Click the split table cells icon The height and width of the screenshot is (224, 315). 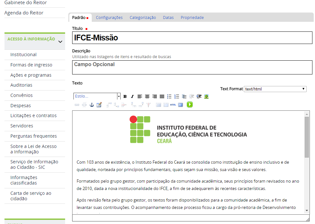coord(158,105)
